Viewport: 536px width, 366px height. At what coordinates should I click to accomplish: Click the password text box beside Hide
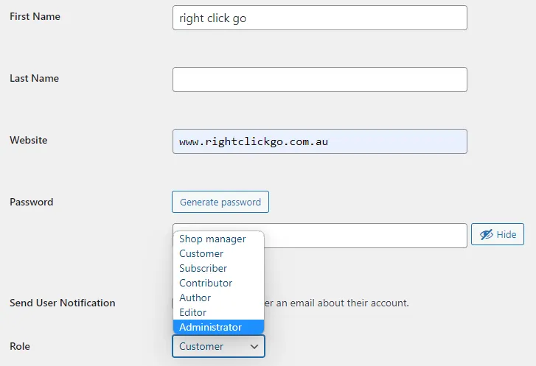click(x=365, y=235)
